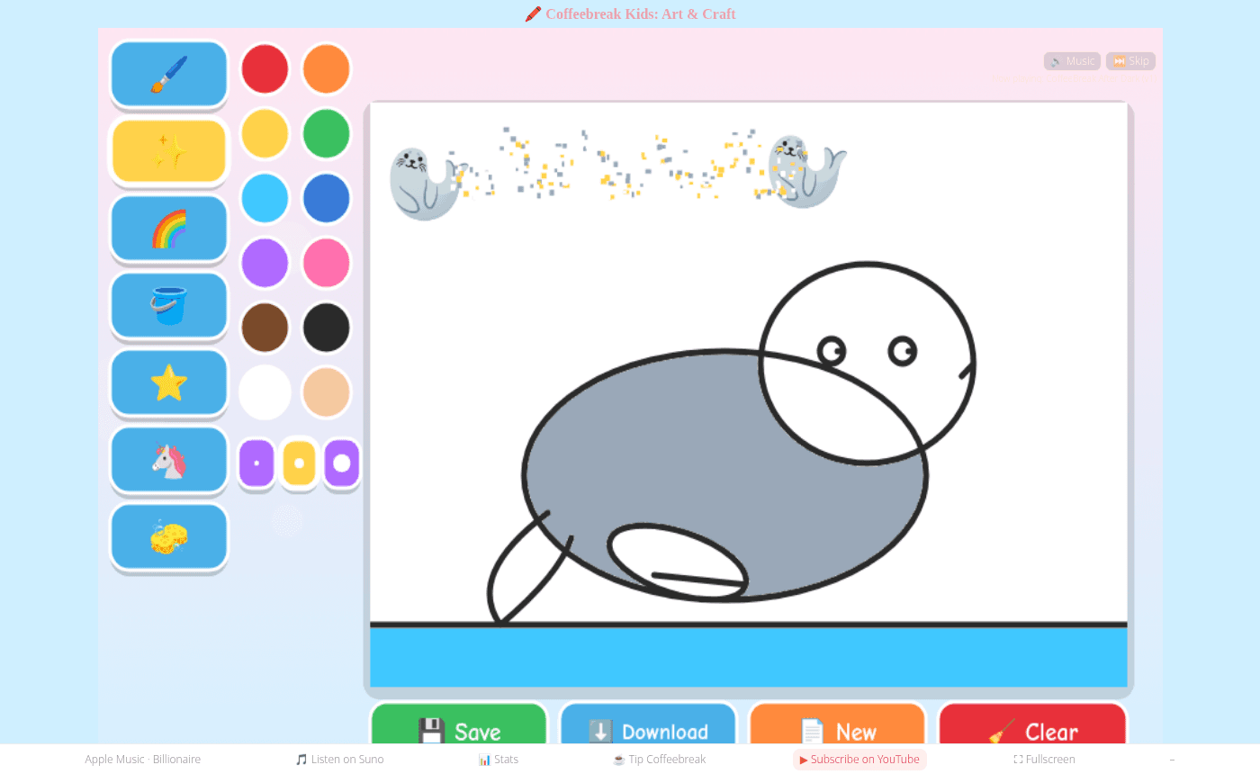Viewport: 1260px width, 774px height.
Task: Open the unicorn sticker tool
Action: [x=169, y=461]
